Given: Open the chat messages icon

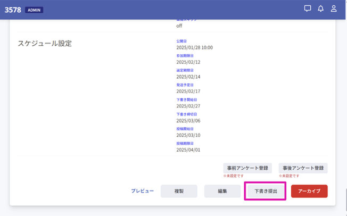Looking at the screenshot, I should click(308, 9).
